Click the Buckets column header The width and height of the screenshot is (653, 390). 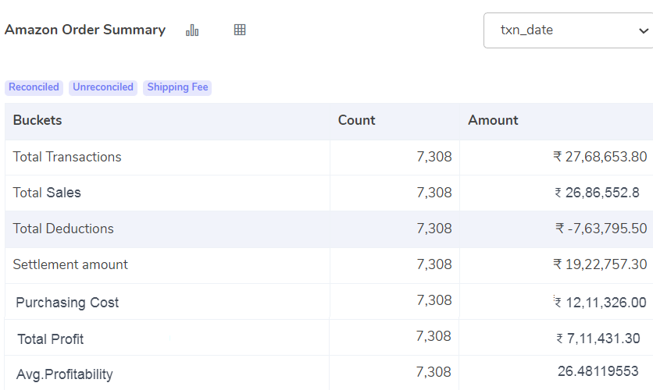pyautogui.click(x=37, y=120)
